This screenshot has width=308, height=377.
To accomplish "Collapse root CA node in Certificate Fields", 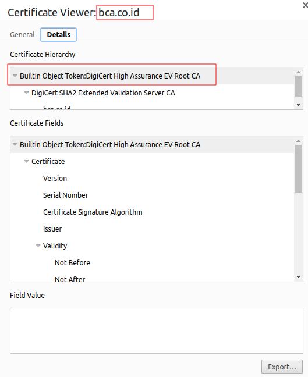I will (x=15, y=144).
